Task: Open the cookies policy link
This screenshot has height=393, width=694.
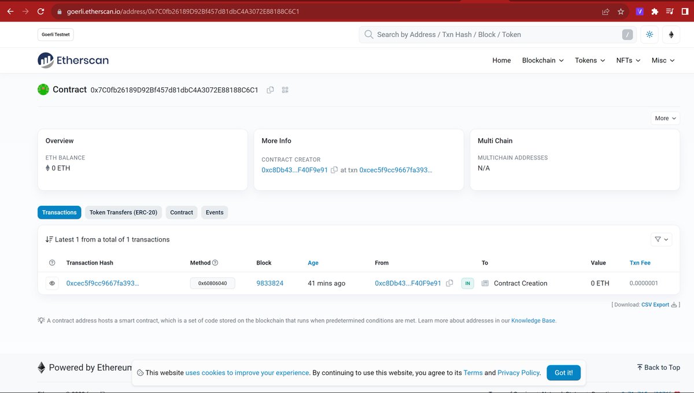Action: coord(247,373)
